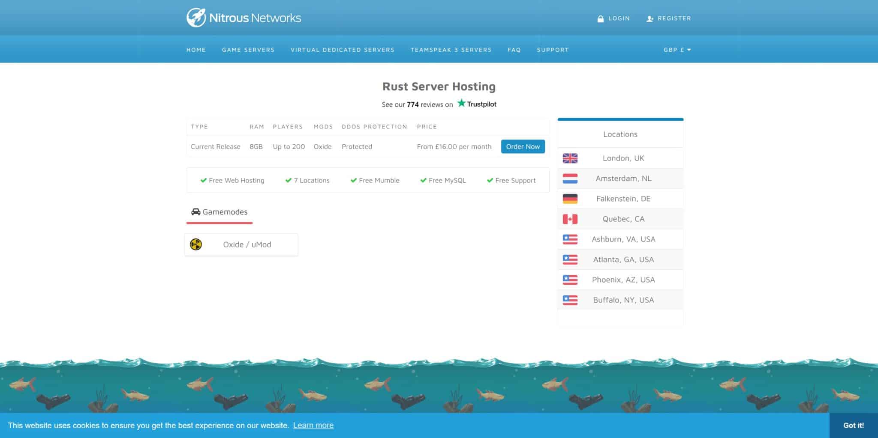Click the Order Now button
878x438 pixels.
point(523,146)
